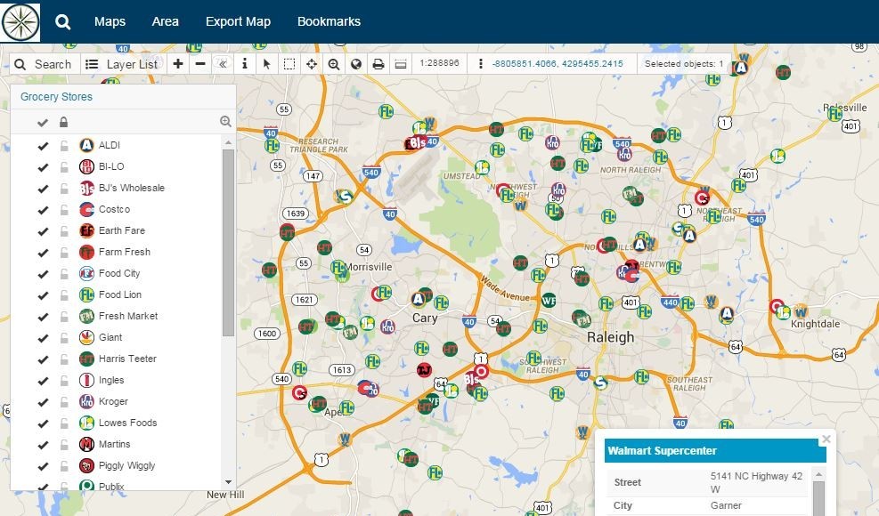
Task: Click the layer list scrollbar thumb
Action: point(228,243)
